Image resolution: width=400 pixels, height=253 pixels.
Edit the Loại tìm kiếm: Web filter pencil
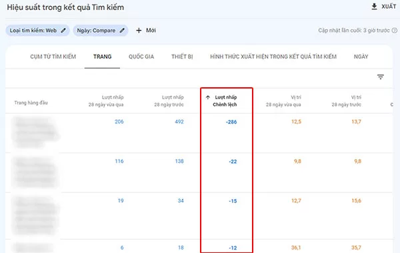63,31
